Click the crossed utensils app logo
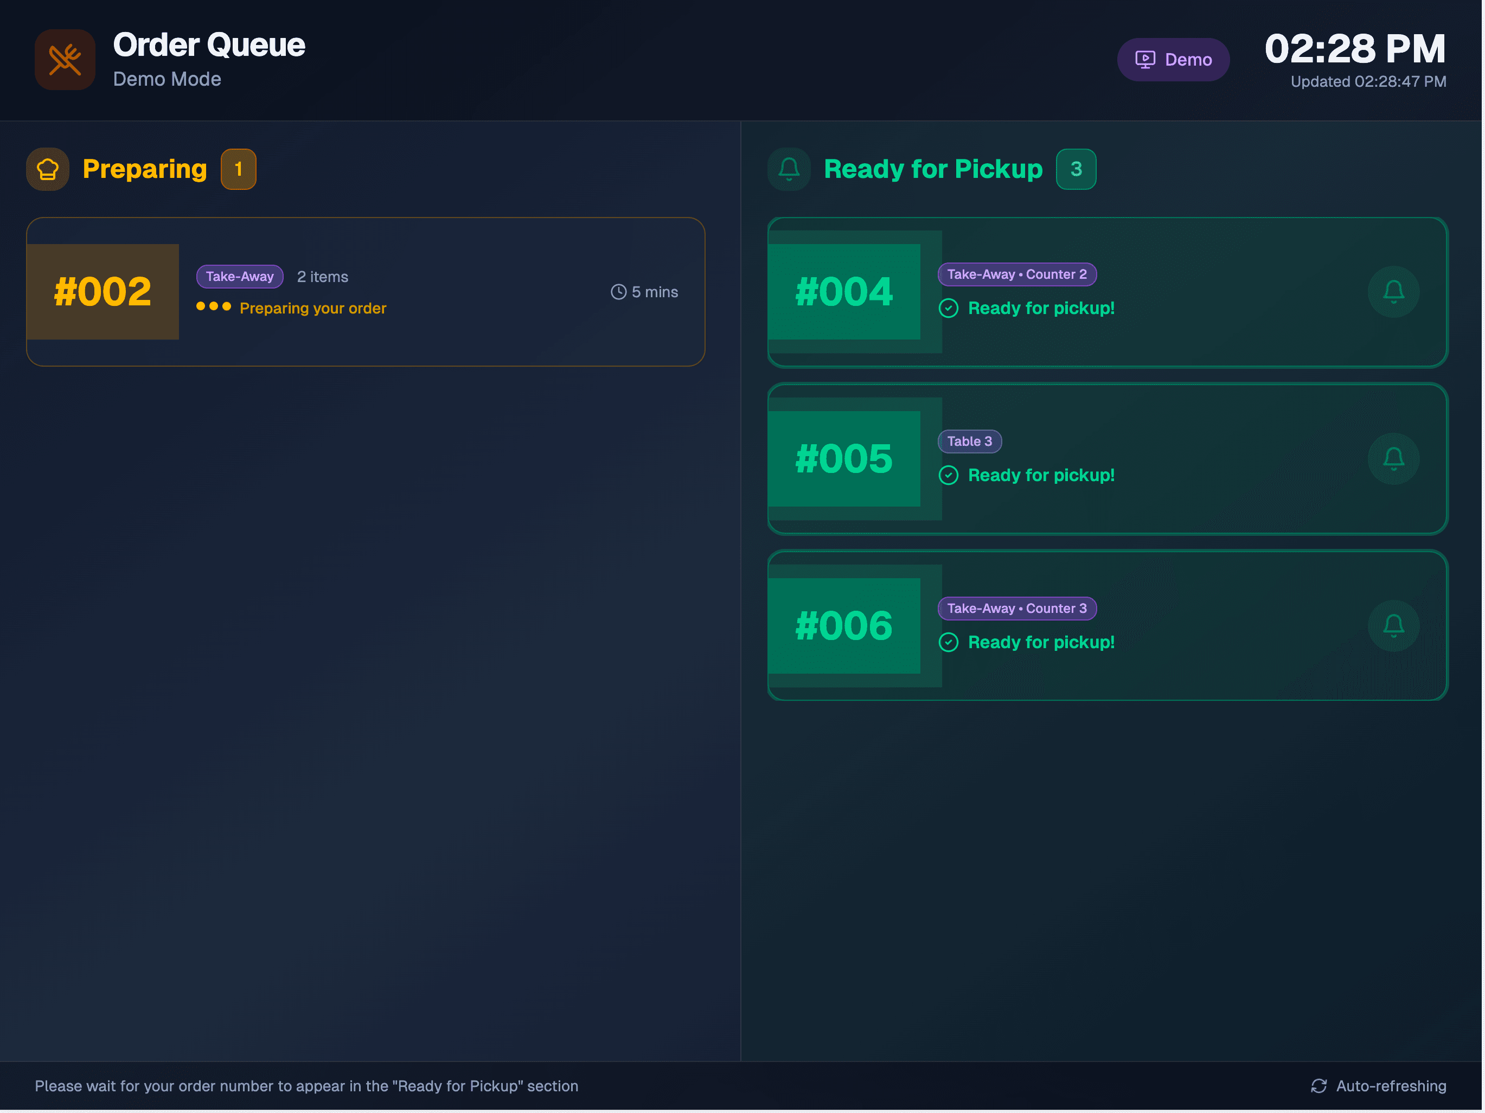Image resolution: width=1485 pixels, height=1113 pixels. [x=65, y=59]
